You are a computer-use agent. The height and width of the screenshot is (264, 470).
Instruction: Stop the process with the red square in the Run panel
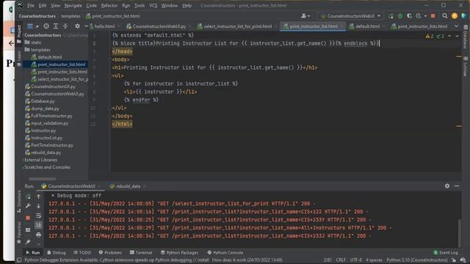pyautogui.click(x=28, y=218)
